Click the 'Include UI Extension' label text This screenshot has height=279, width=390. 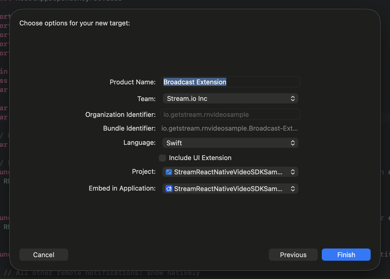(x=200, y=158)
